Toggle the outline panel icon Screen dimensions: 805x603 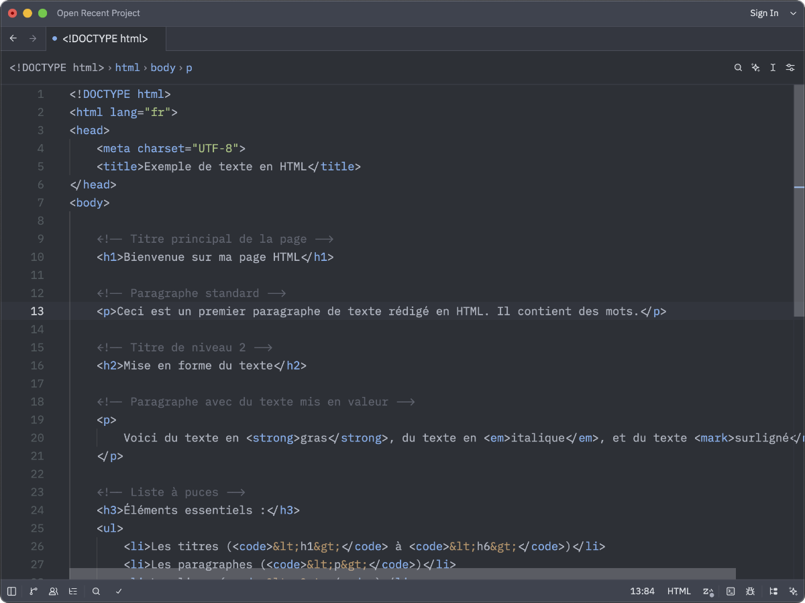(73, 592)
